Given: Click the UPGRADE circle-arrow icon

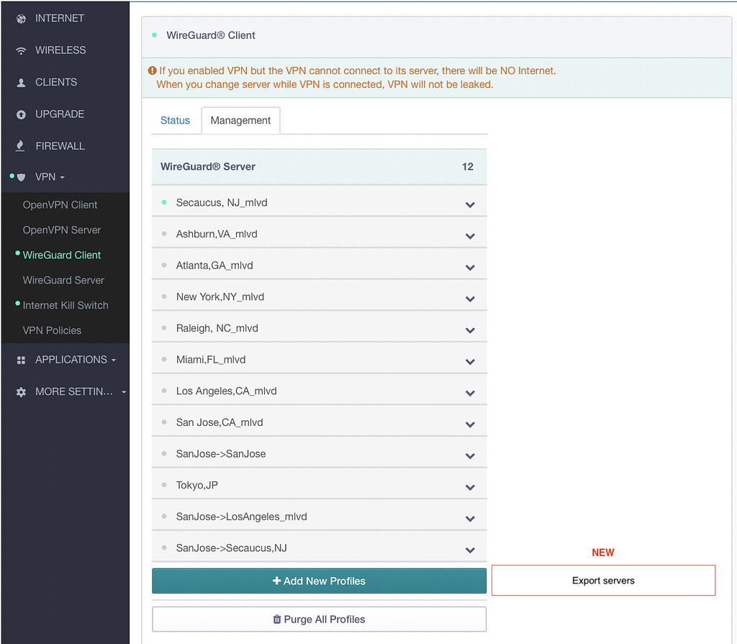Looking at the screenshot, I should (22, 114).
